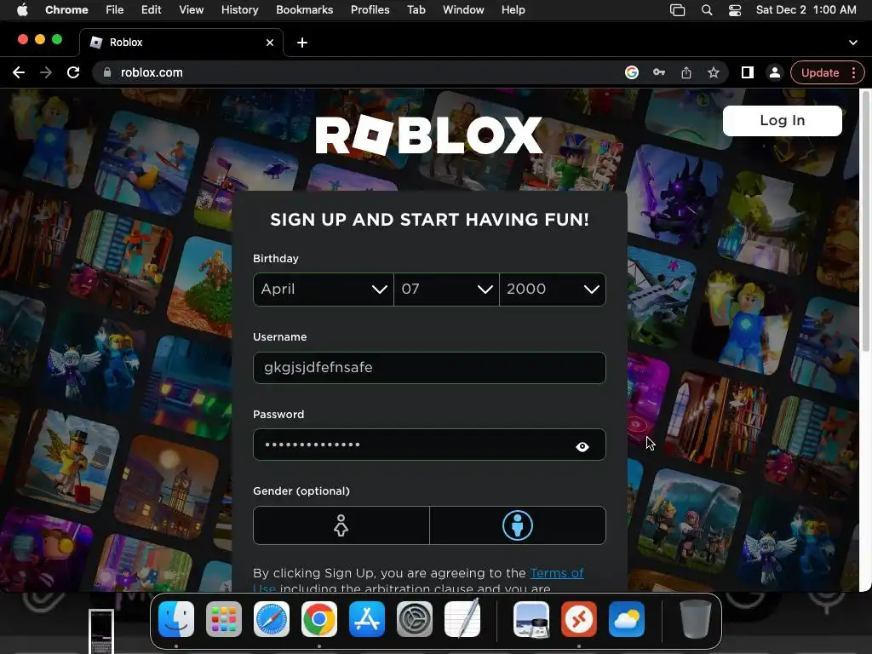Select the Roblox browser tab
This screenshot has height=654, width=872.
181,43
